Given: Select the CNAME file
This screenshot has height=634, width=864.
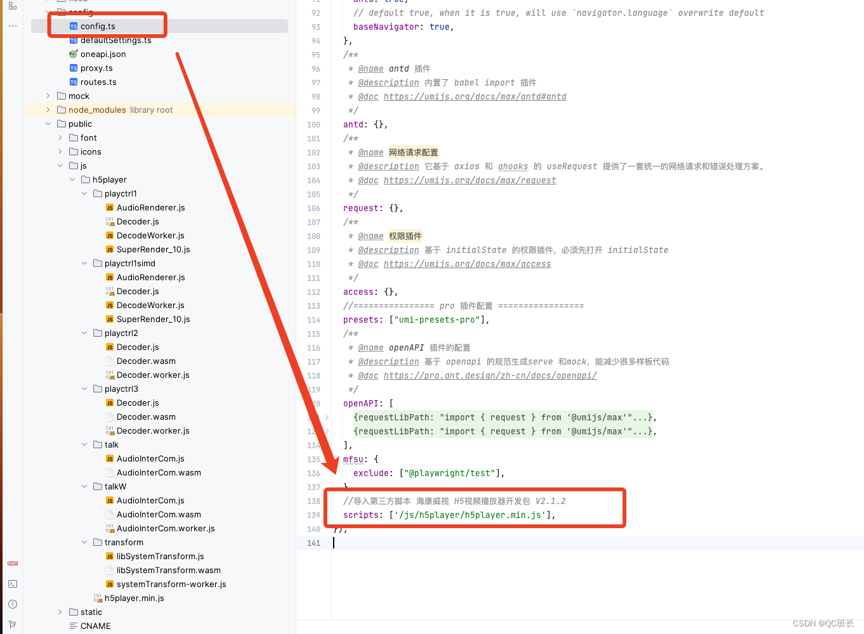Looking at the screenshot, I should pyautogui.click(x=95, y=626).
